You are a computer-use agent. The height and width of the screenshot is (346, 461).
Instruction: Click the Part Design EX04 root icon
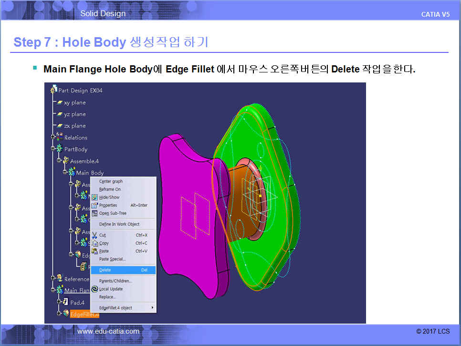click(53, 90)
